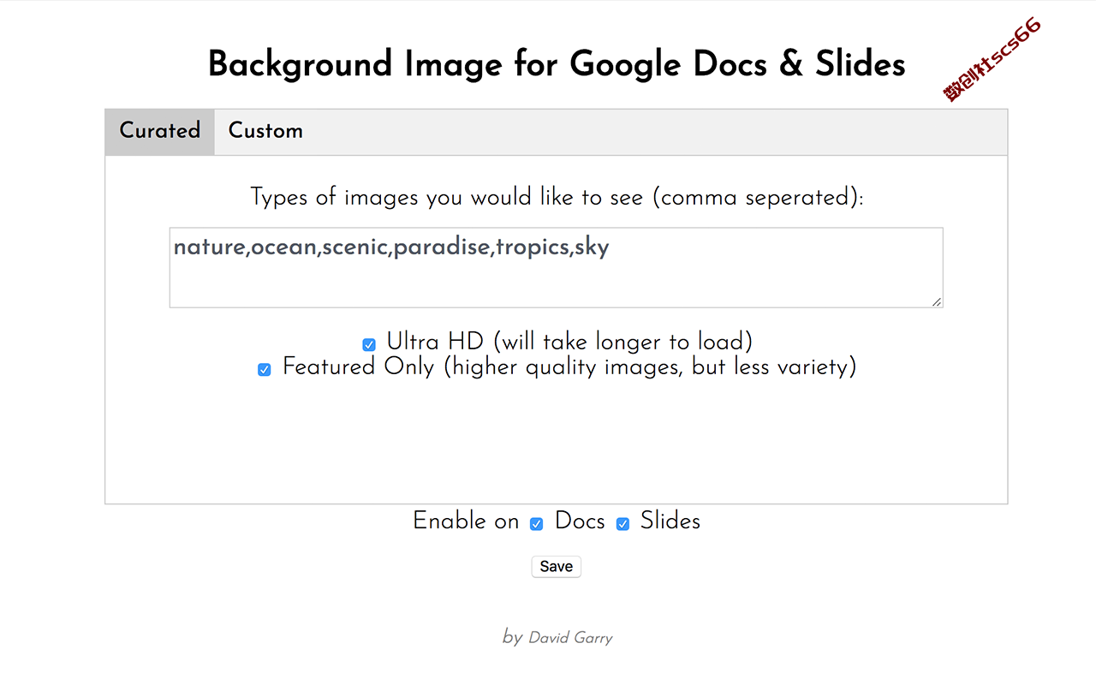Uncheck the Featured Only checkbox
Screen dimensions: 1096x685
pyautogui.click(x=265, y=369)
